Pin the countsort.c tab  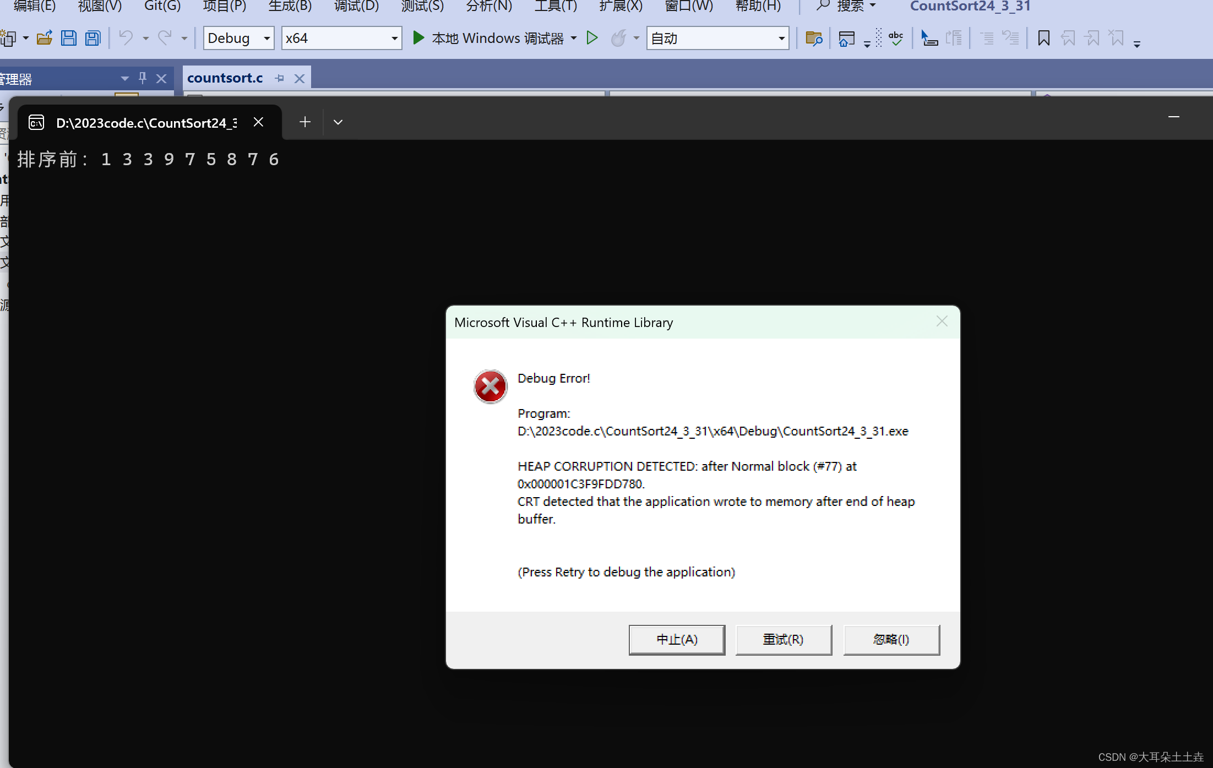[280, 78]
